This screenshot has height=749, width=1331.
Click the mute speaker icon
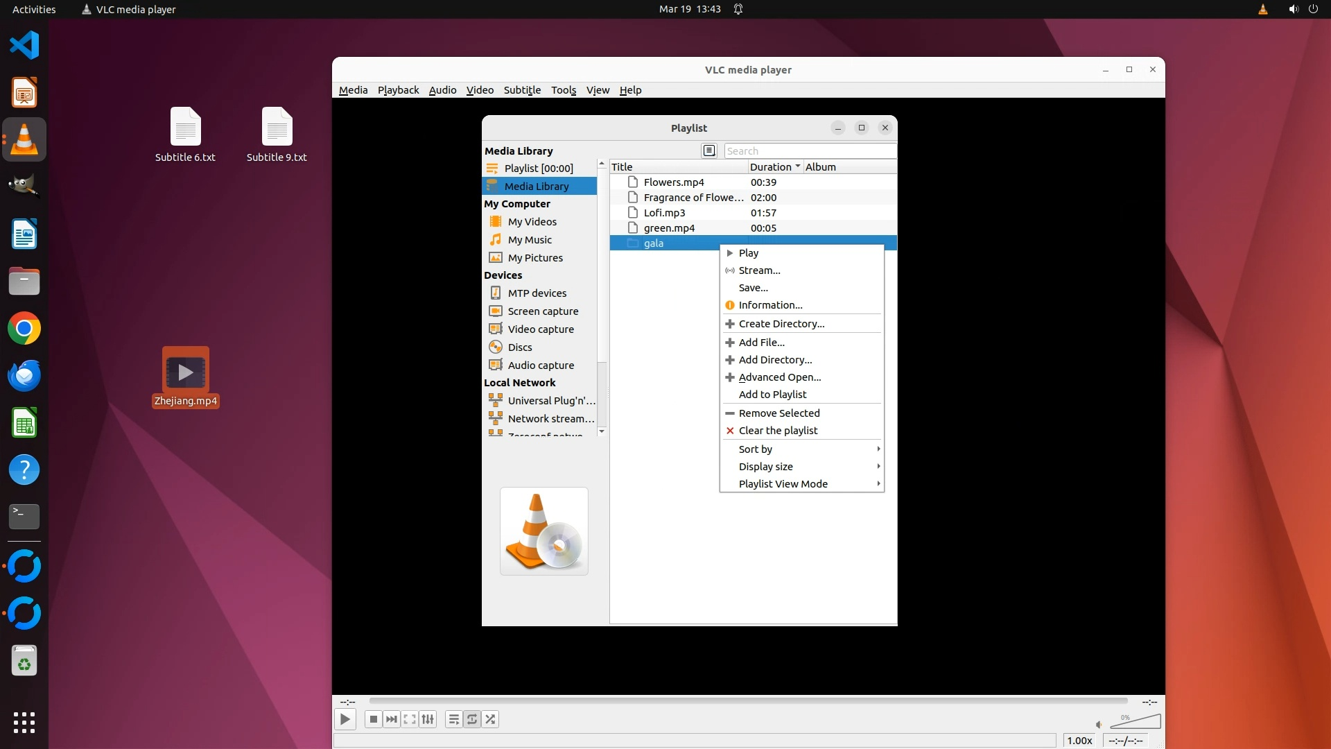[1099, 725]
